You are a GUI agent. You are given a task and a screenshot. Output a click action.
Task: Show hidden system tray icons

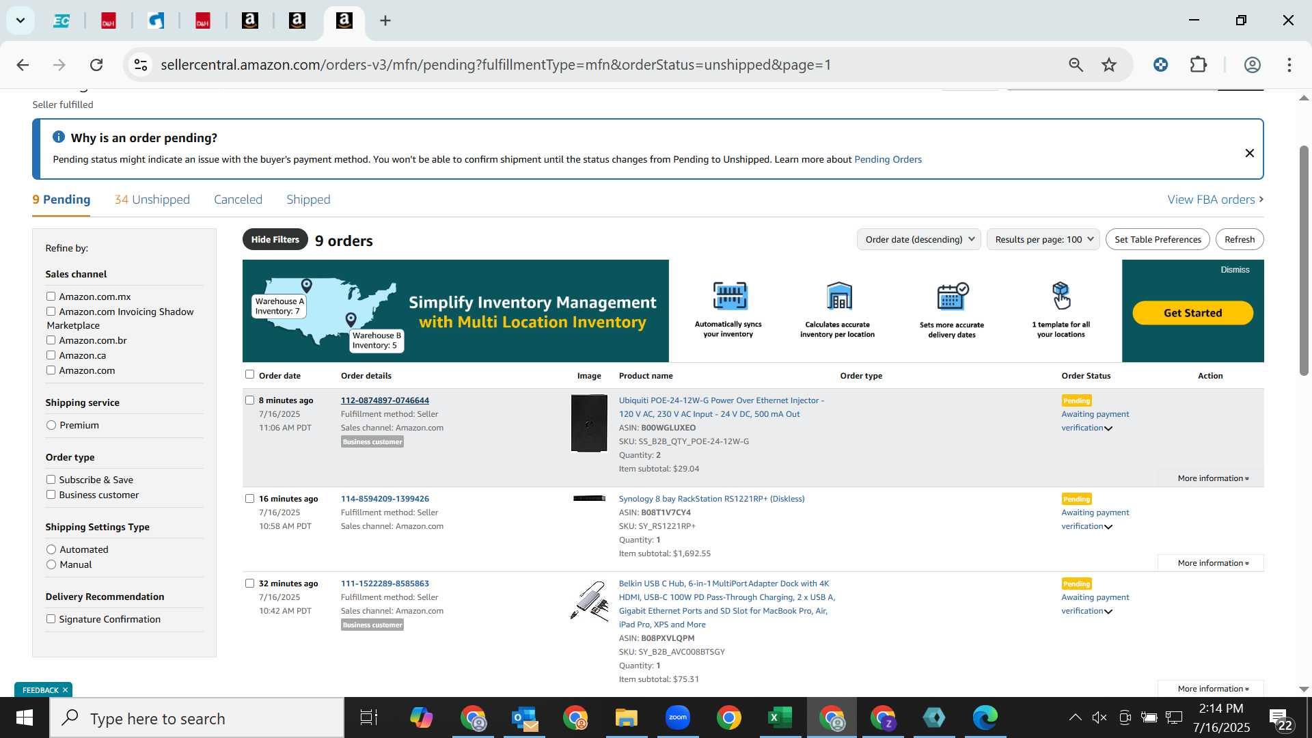[x=1075, y=717]
